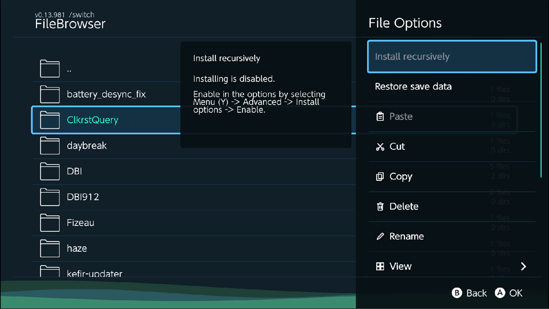Select Install recursively in File Options
549x309 pixels.
[452, 57]
